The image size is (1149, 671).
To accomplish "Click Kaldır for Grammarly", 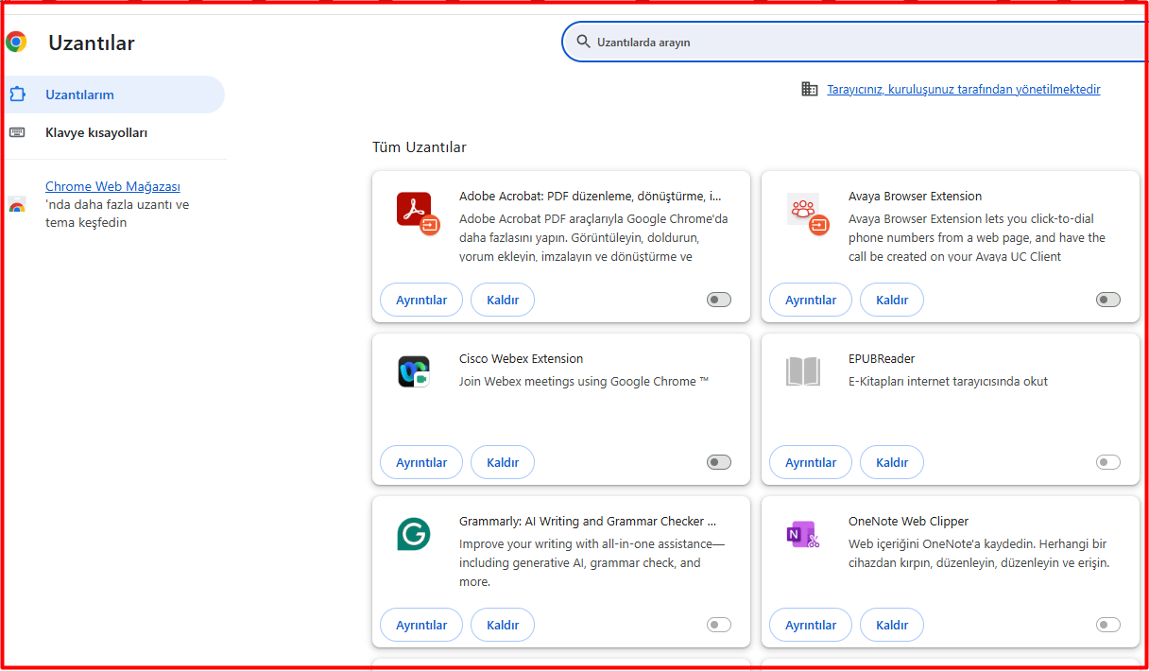I will click(x=503, y=625).
